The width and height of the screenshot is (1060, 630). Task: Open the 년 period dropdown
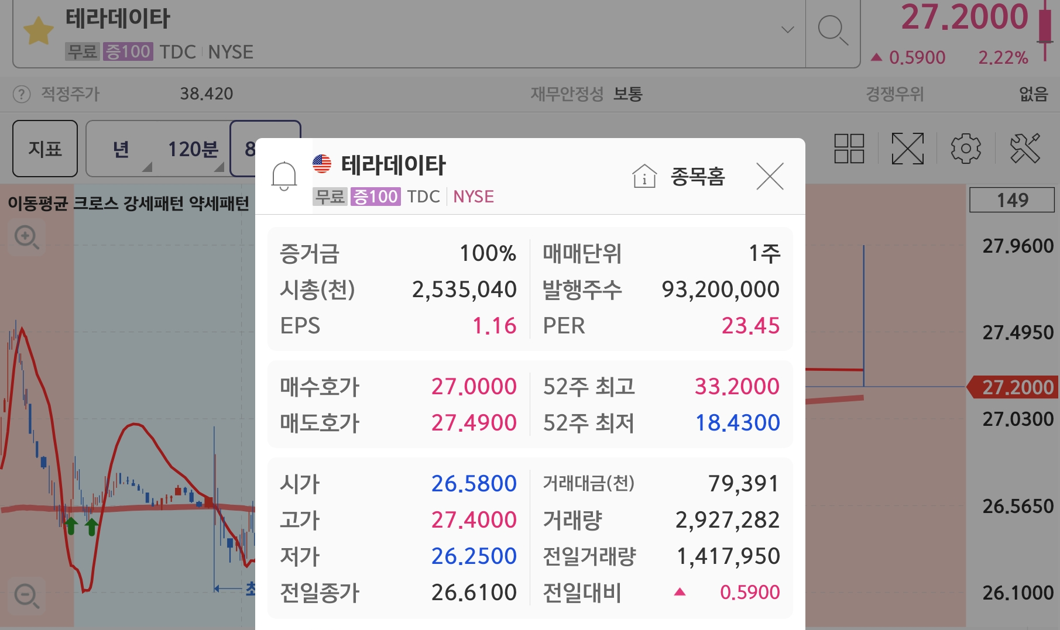click(x=121, y=149)
